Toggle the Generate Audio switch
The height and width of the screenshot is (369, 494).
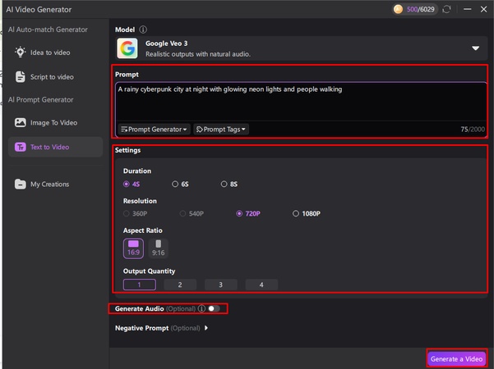click(214, 308)
